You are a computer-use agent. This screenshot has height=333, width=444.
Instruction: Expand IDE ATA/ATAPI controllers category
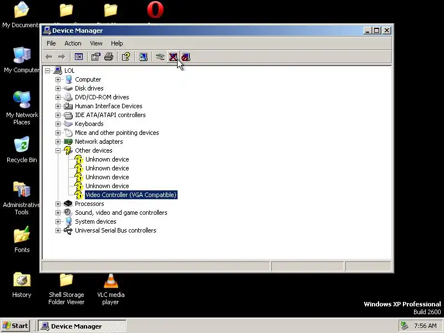click(x=58, y=115)
